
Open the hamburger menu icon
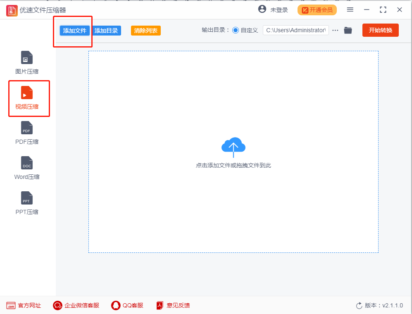(350, 10)
